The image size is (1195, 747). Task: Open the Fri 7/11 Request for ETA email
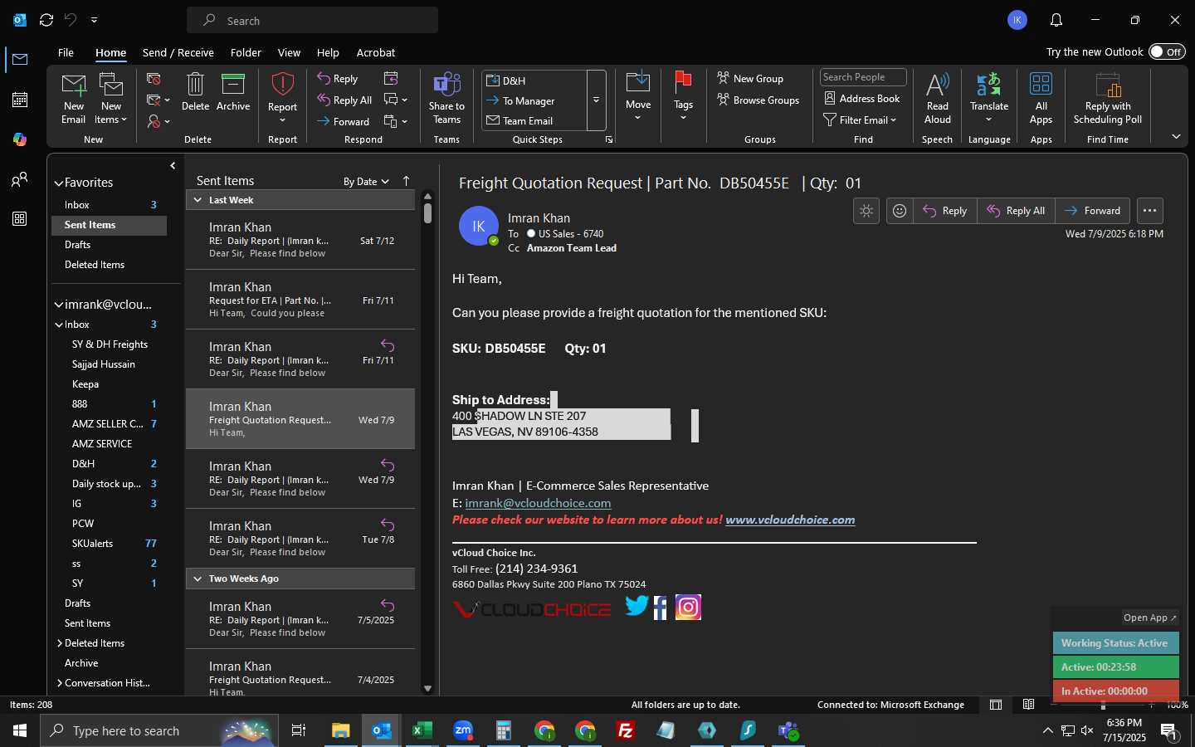click(300, 300)
